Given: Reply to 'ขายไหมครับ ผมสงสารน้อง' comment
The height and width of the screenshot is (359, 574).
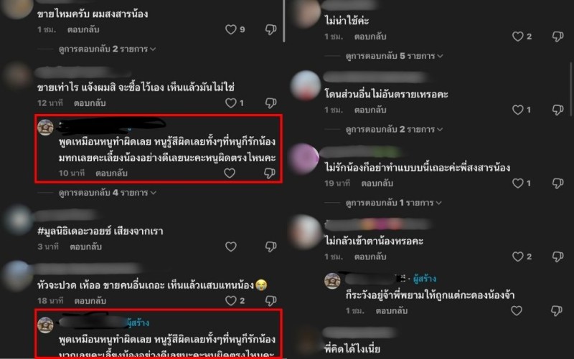Looking at the screenshot, I should (83, 29).
